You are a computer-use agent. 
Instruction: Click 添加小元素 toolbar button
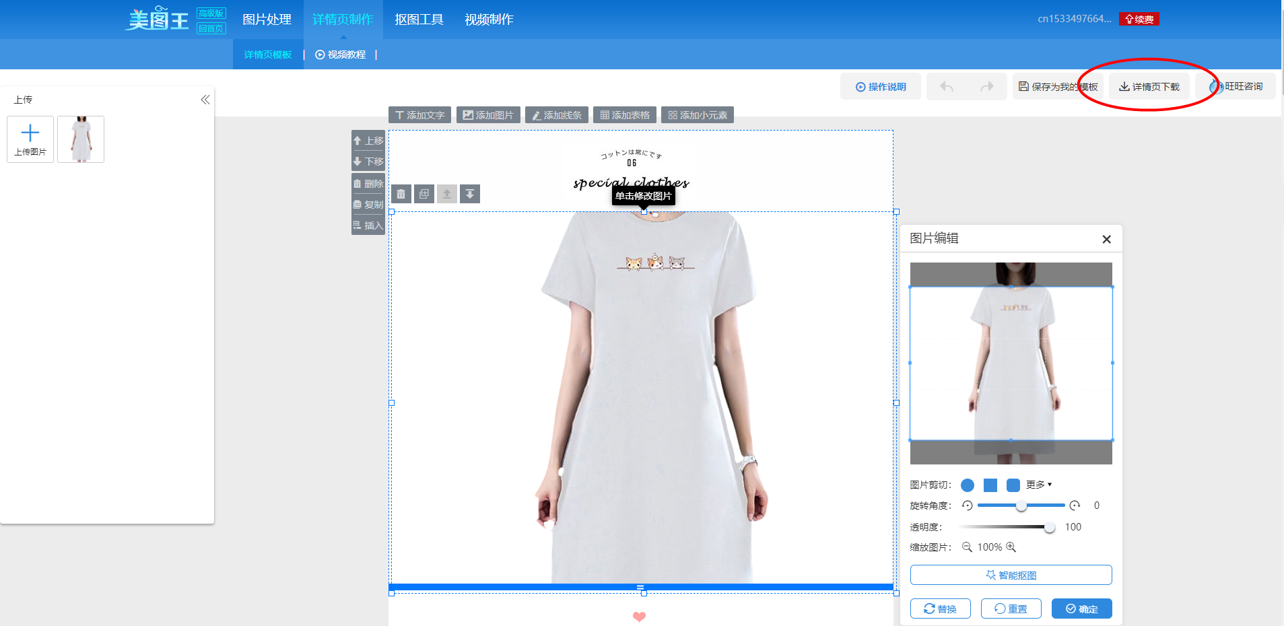tap(698, 115)
